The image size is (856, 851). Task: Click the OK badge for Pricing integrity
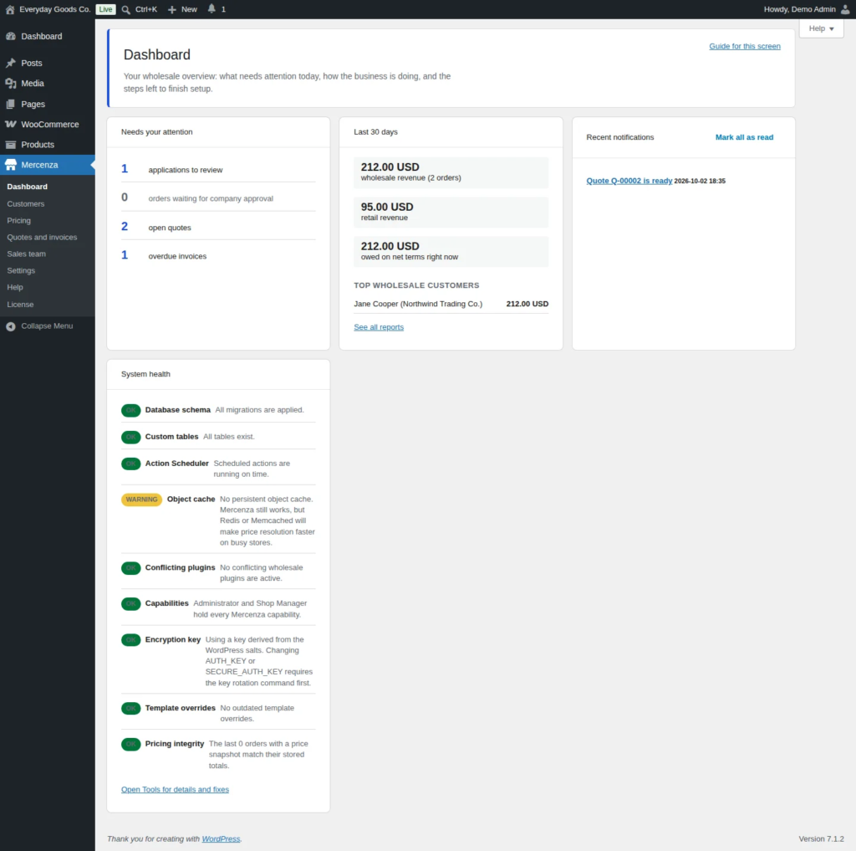[131, 744]
